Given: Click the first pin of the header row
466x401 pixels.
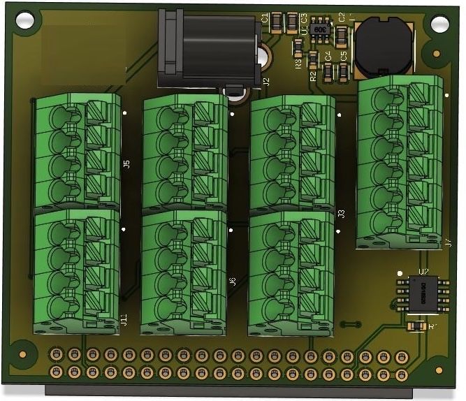Looking at the screenshot, I should tap(56, 354).
